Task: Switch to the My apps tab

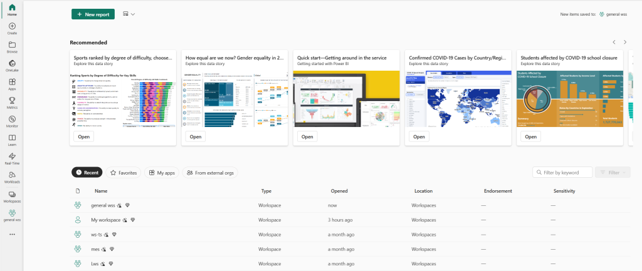Action: pos(162,172)
